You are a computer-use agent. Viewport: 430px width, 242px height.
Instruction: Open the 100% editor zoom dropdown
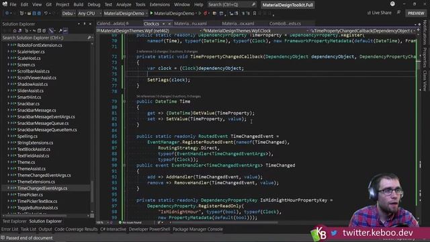click(103, 223)
